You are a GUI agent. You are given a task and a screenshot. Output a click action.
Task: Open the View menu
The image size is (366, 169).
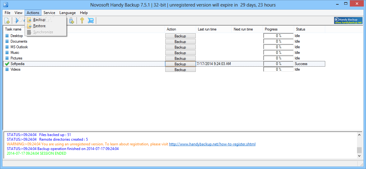click(18, 13)
